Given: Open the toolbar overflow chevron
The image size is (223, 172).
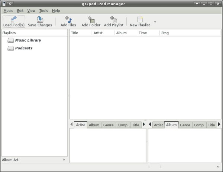Looking at the screenshot, I should tap(155, 22).
